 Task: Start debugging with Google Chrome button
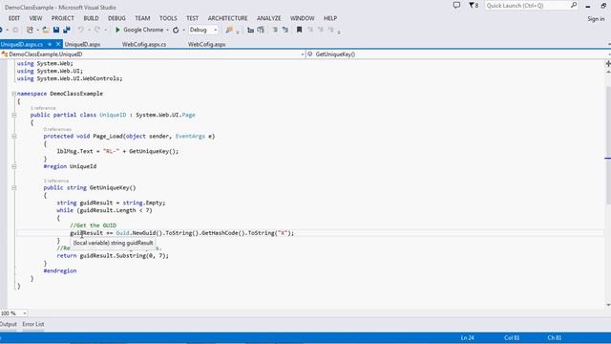(139, 30)
